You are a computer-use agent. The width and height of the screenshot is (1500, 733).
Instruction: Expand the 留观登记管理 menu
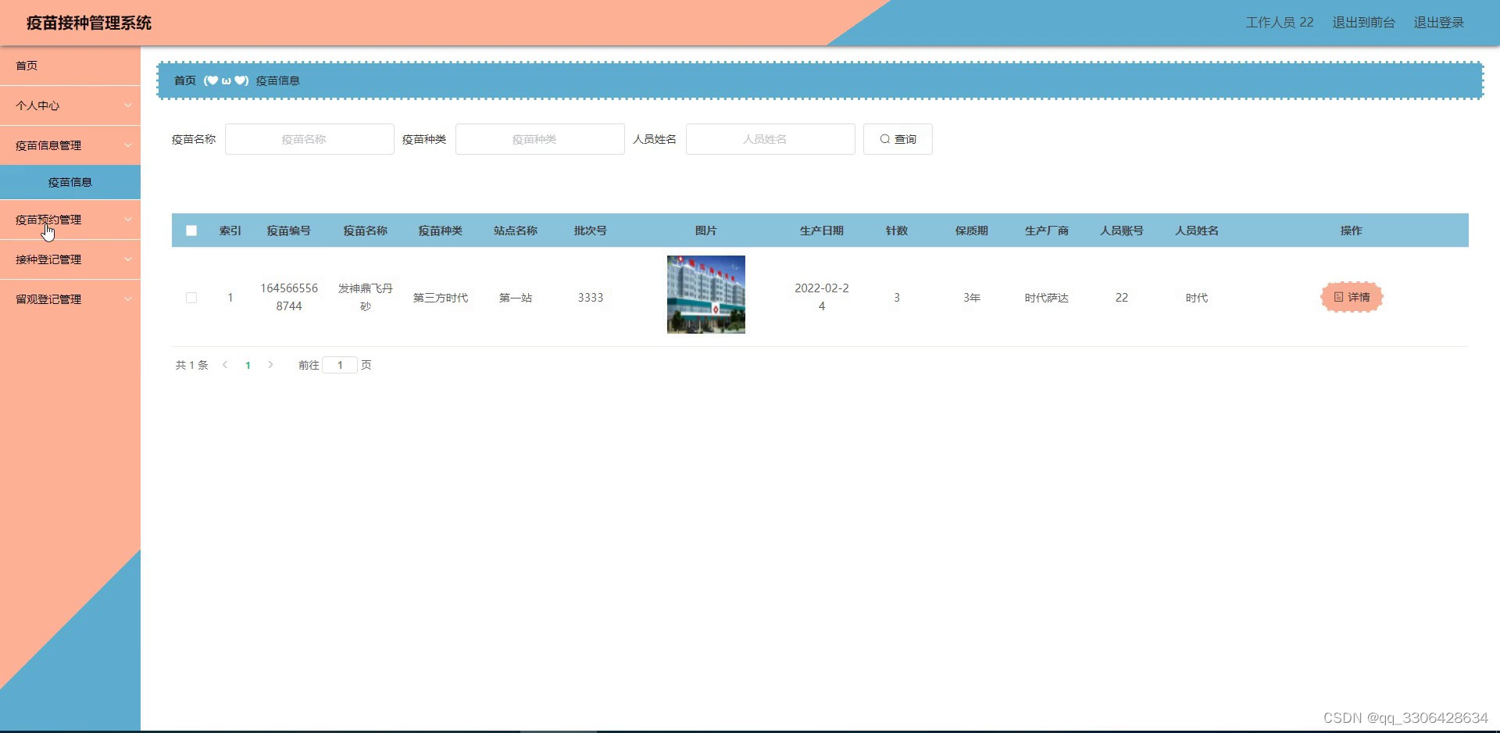tap(70, 299)
